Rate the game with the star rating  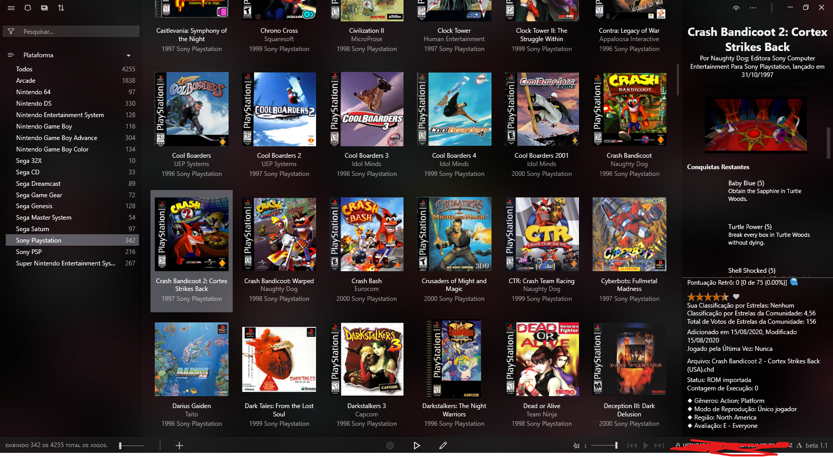[x=708, y=297]
